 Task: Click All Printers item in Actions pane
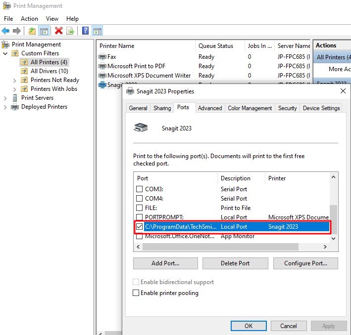click(332, 57)
